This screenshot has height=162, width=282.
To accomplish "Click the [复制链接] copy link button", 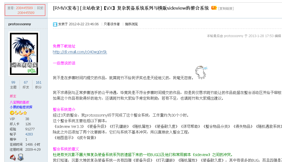I will (226, 8).
